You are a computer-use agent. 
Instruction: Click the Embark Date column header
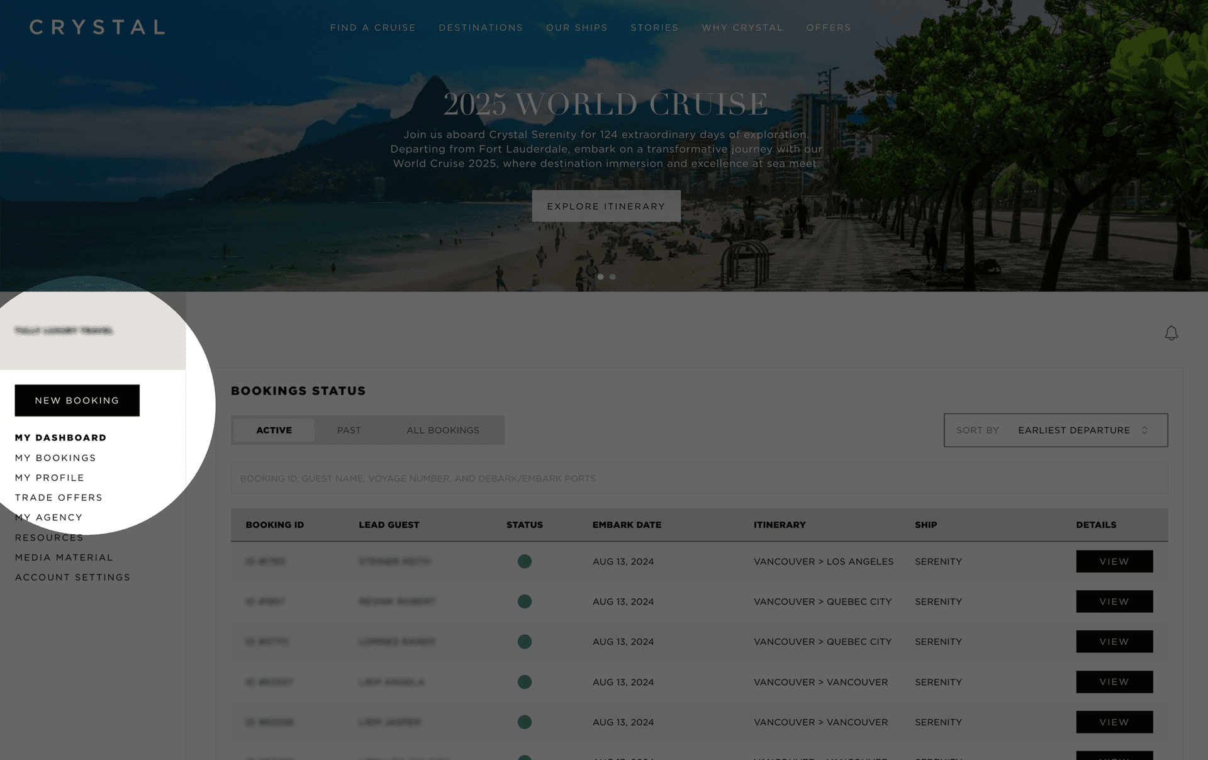point(627,525)
